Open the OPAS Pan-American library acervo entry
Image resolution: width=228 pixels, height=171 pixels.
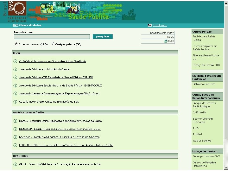click(x=60, y=164)
